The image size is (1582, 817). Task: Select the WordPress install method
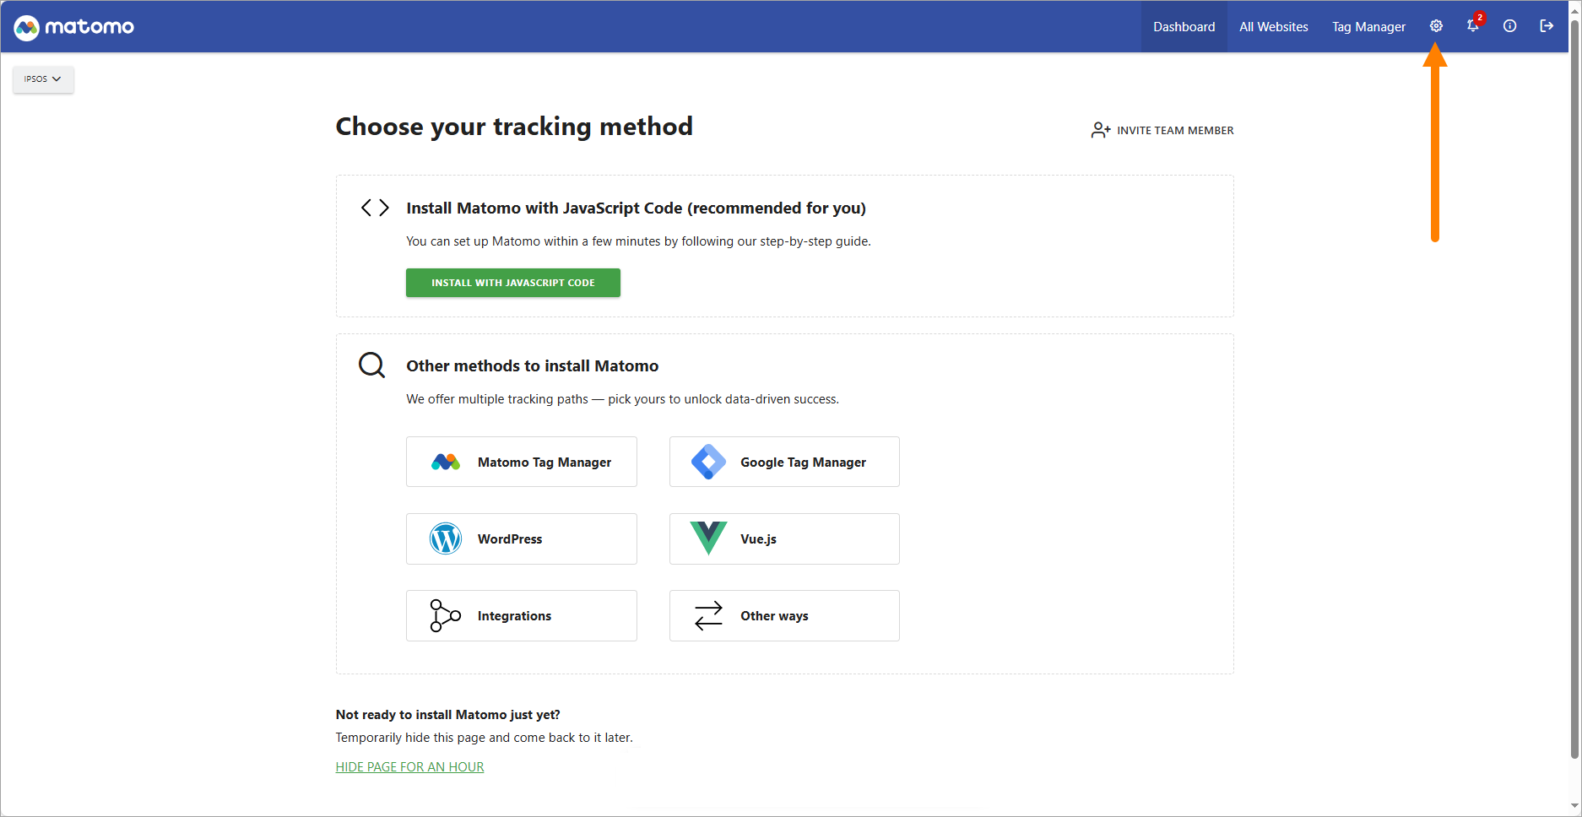click(522, 538)
